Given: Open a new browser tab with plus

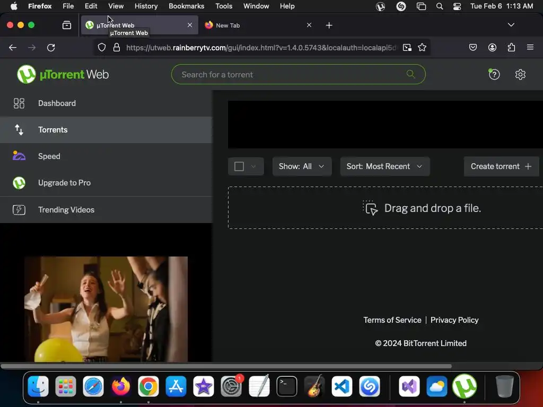Looking at the screenshot, I should [329, 25].
